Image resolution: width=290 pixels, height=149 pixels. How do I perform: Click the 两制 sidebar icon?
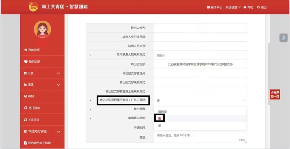(x=25, y=96)
